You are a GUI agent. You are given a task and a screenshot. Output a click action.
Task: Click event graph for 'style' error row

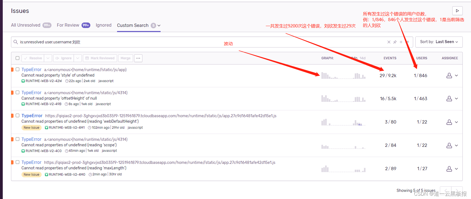click(343, 75)
